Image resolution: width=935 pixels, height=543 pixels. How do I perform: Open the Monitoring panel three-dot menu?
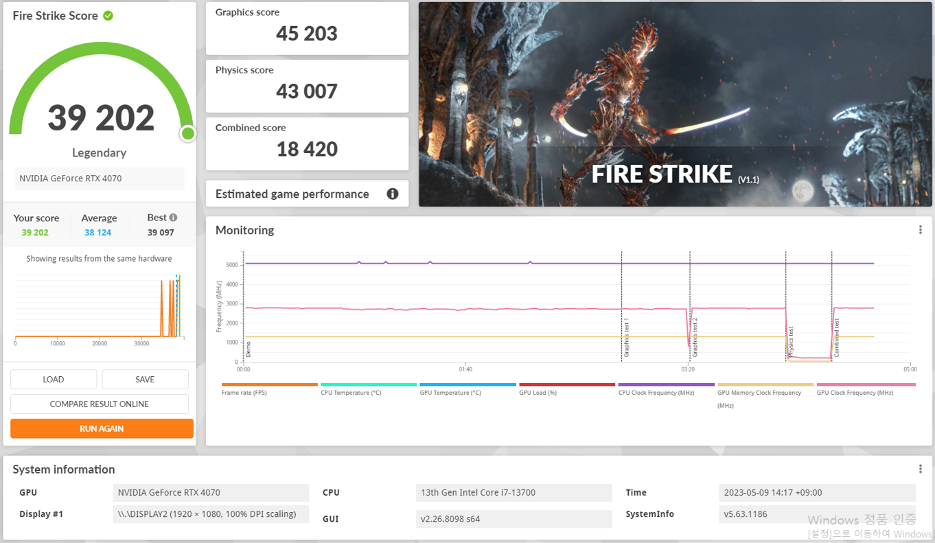tap(921, 230)
